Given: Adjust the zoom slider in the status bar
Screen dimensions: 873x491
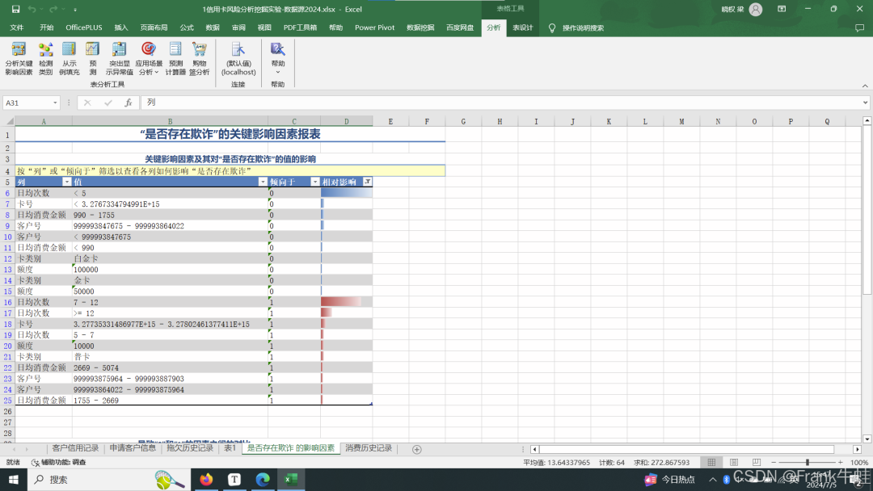Looking at the screenshot, I should pos(807,463).
